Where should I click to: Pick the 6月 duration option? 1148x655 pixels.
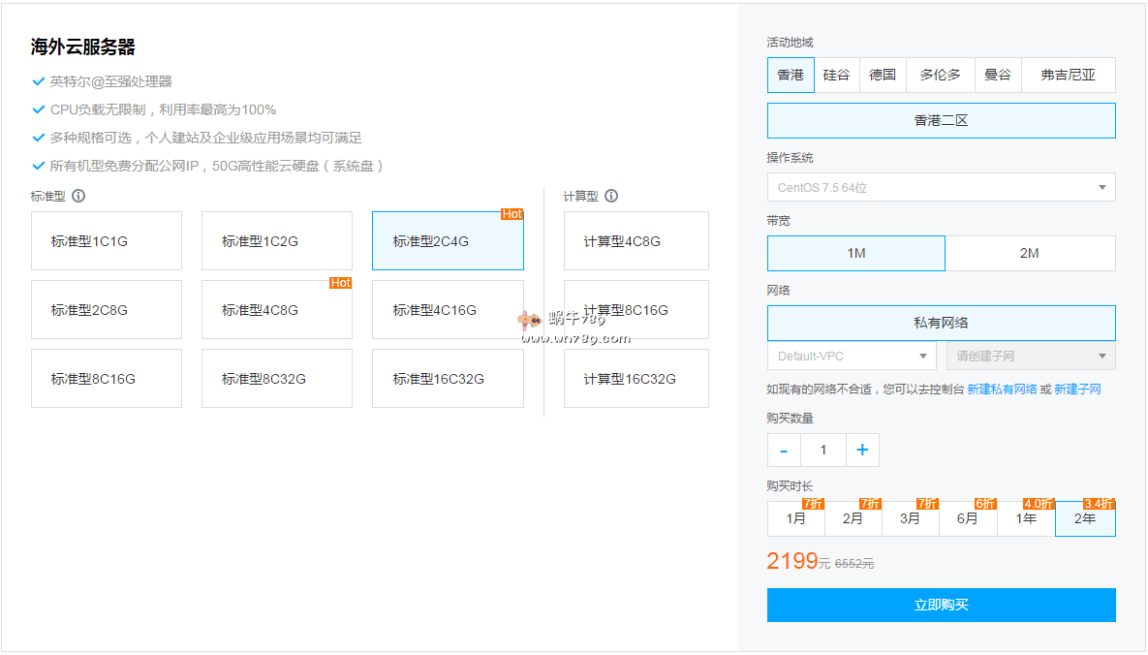click(x=967, y=518)
